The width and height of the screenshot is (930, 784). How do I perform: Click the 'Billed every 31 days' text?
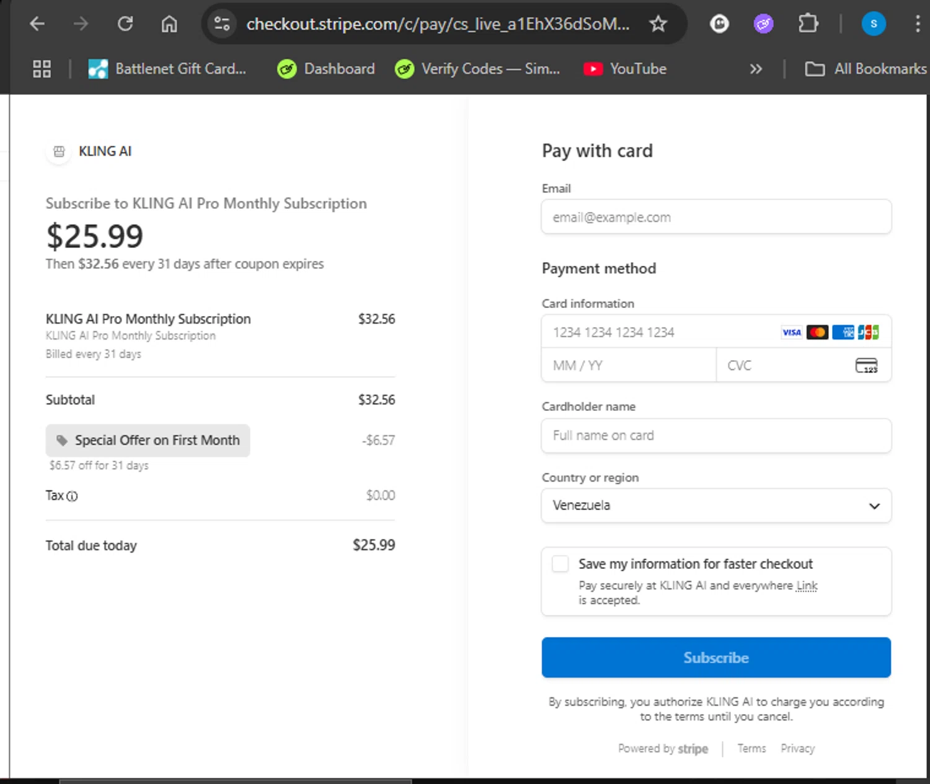click(x=93, y=354)
